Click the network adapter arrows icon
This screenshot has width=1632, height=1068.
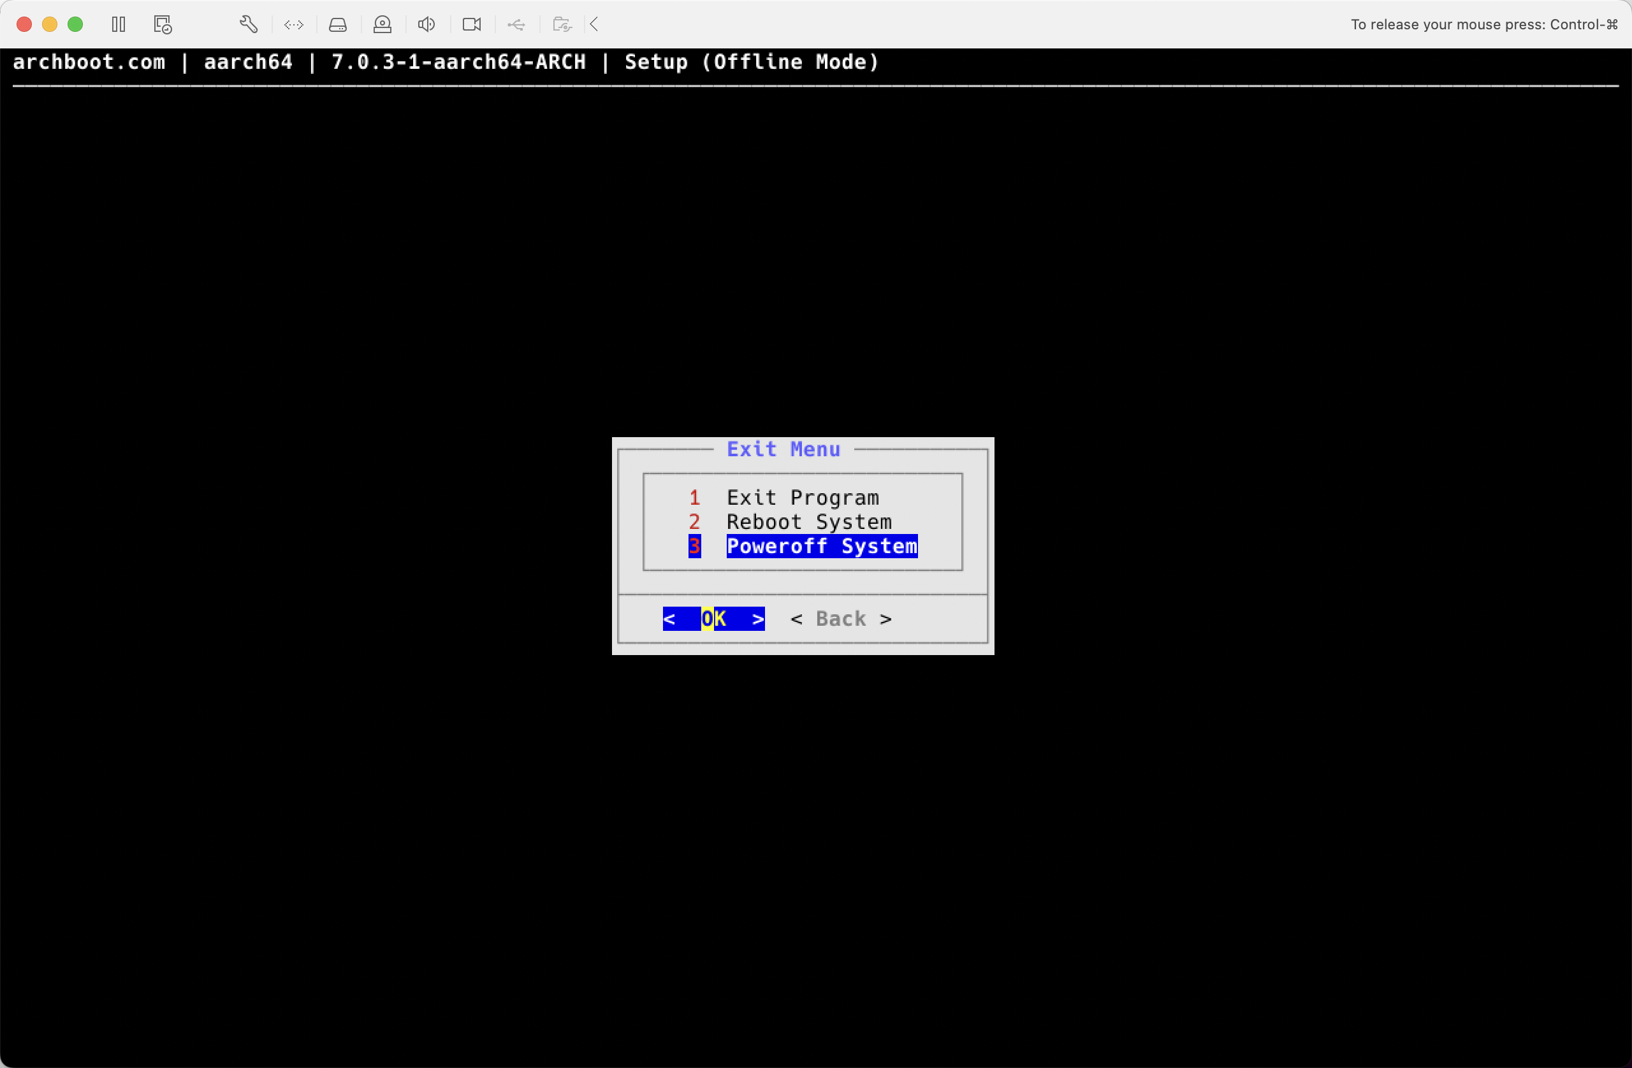coord(293,25)
